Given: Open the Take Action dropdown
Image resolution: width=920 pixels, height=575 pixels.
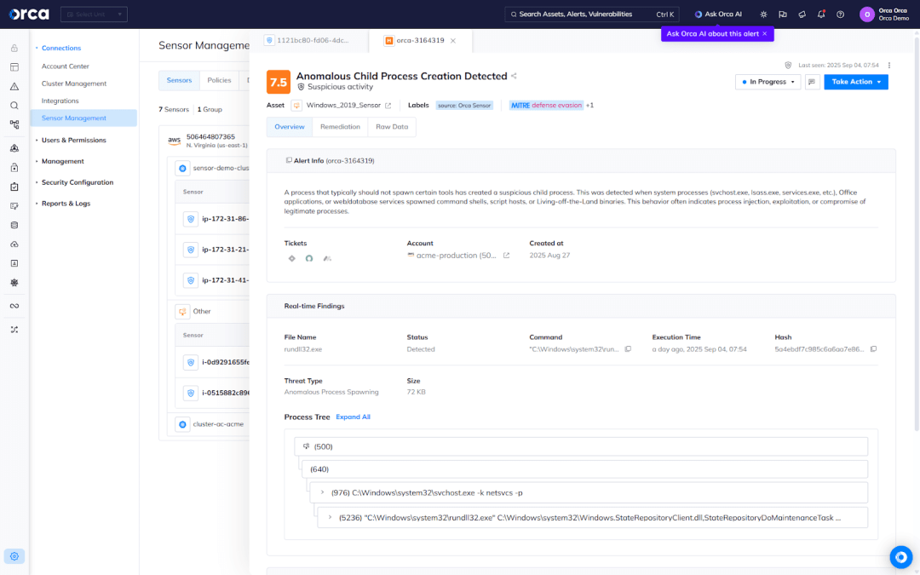Looking at the screenshot, I should point(856,82).
